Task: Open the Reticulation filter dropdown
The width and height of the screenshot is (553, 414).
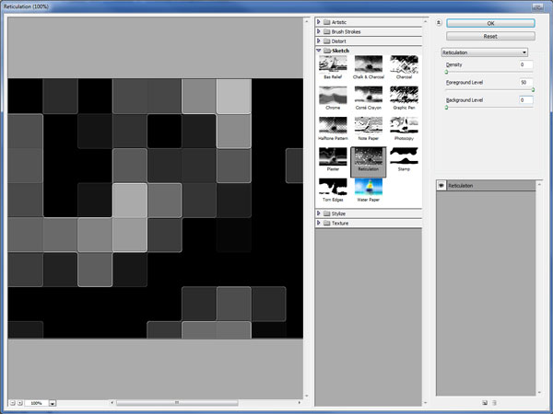Action: coord(484,52)
